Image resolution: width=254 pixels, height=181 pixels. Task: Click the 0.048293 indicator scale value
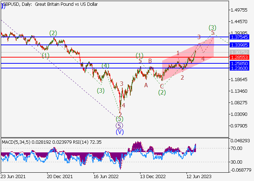click(x=240, y=141)
